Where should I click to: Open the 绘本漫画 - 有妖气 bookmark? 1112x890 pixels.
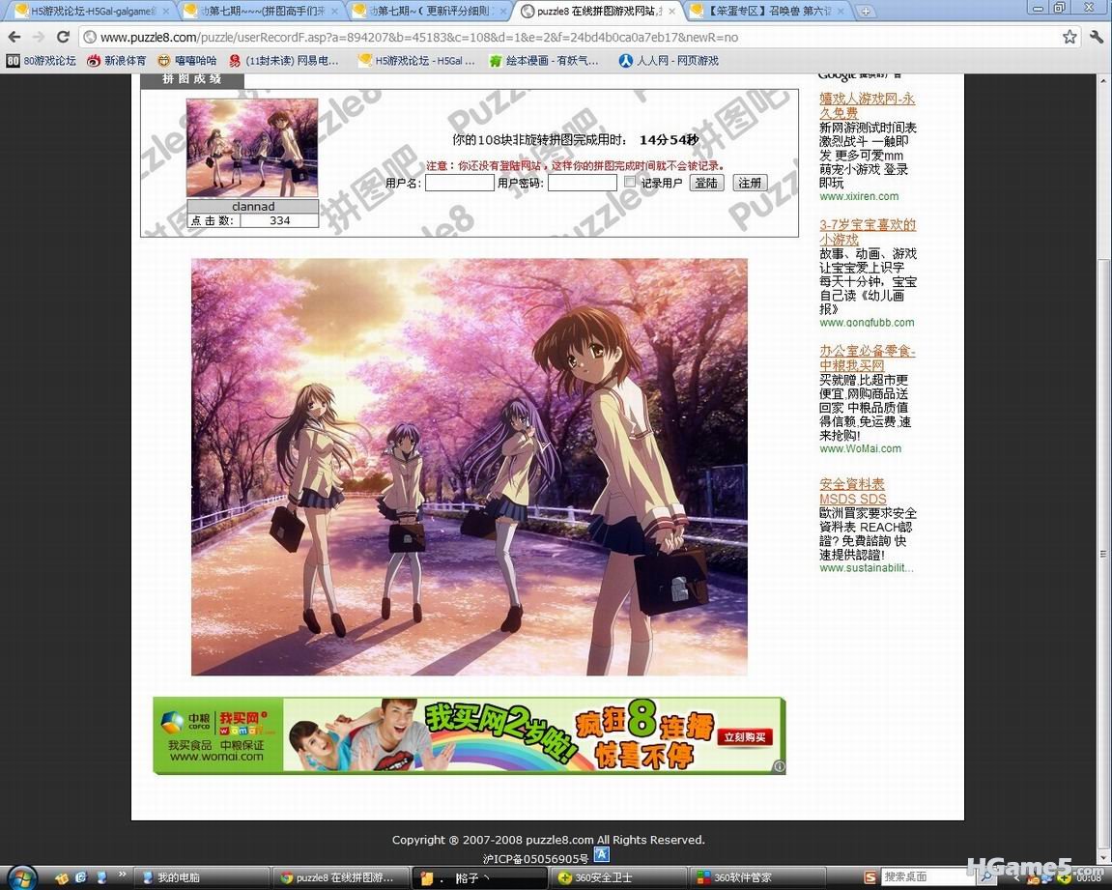(x=545, y=61)
